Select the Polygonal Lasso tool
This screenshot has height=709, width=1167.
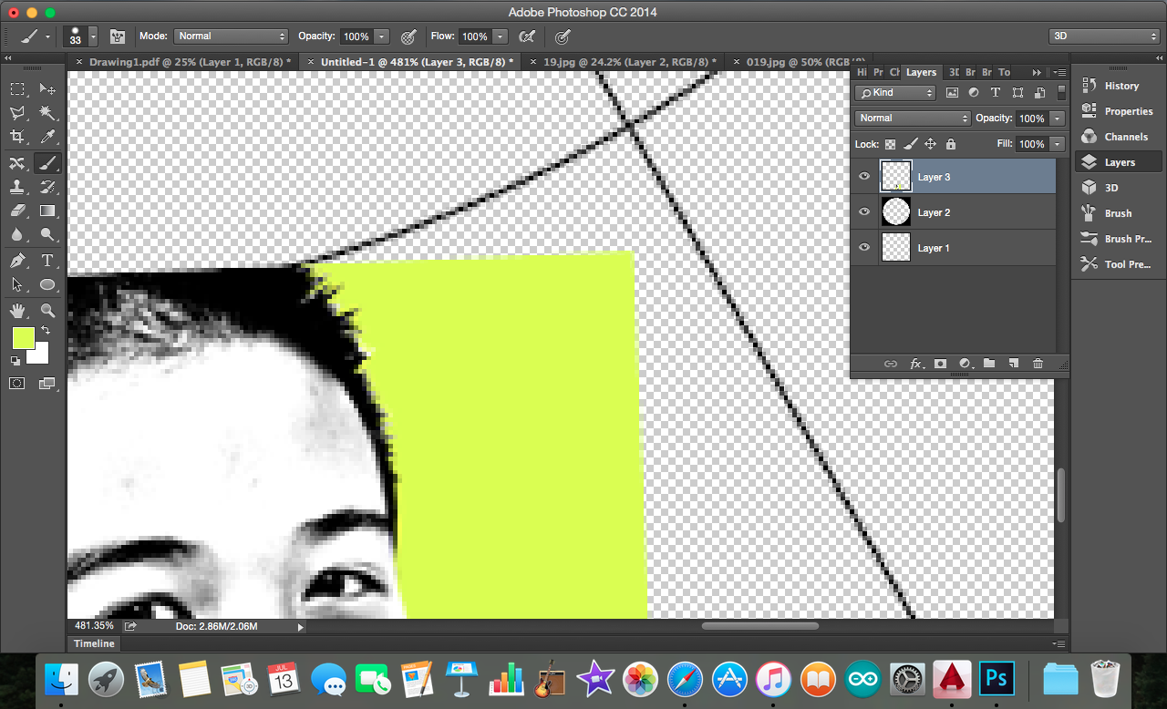(x=17, y=113)
